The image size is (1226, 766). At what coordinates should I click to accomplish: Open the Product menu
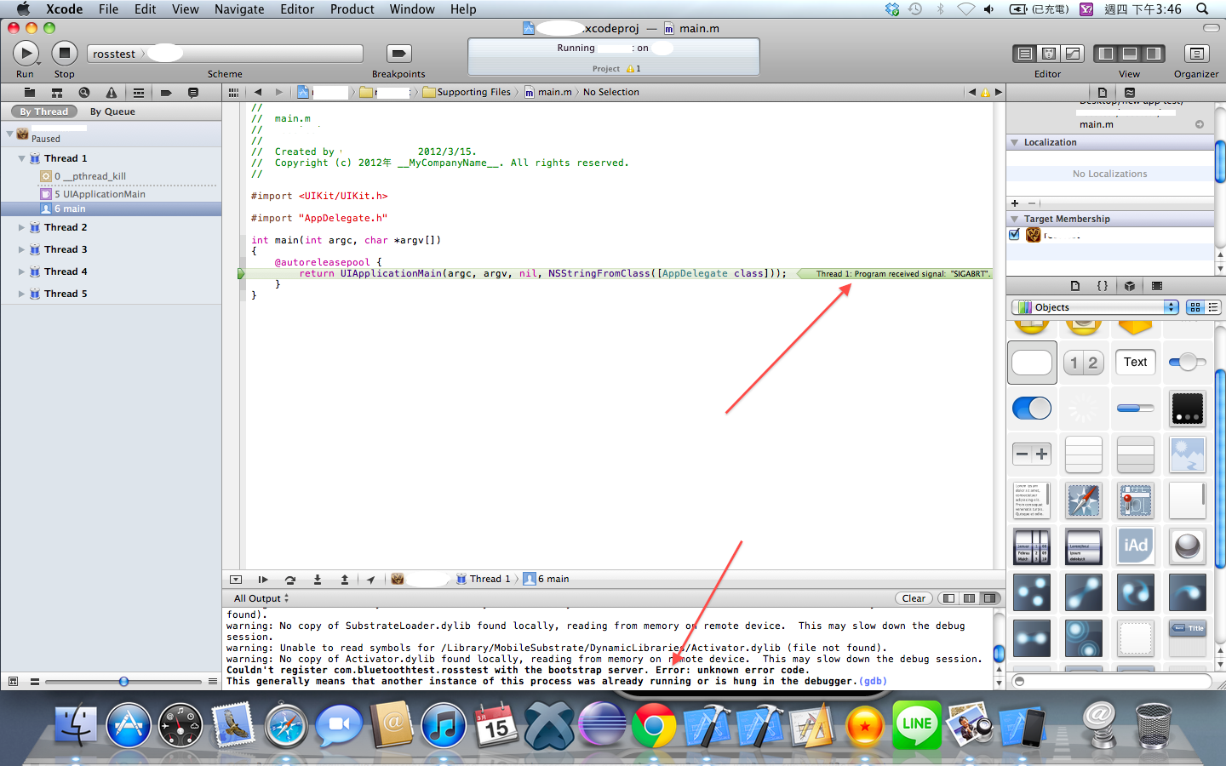point(352,9)
